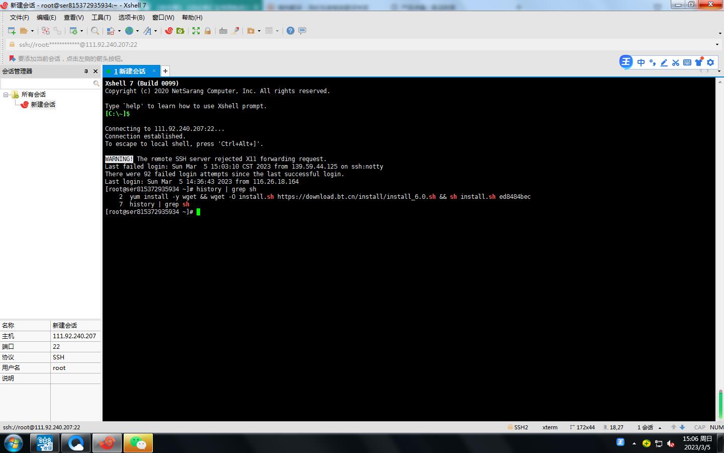The width and height of the screenshot is (724, 453).
Task: Add a new tab with plus button
Action: click(x=165, y=71)
